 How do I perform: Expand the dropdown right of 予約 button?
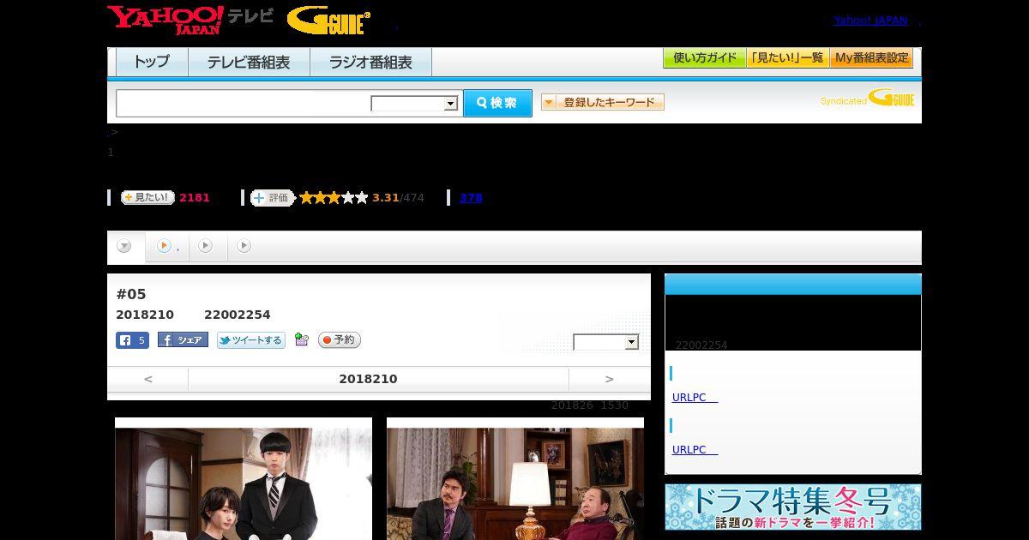(606, 342)
